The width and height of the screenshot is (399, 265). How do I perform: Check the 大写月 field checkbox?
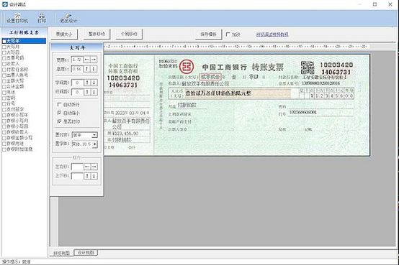(4, 47)
